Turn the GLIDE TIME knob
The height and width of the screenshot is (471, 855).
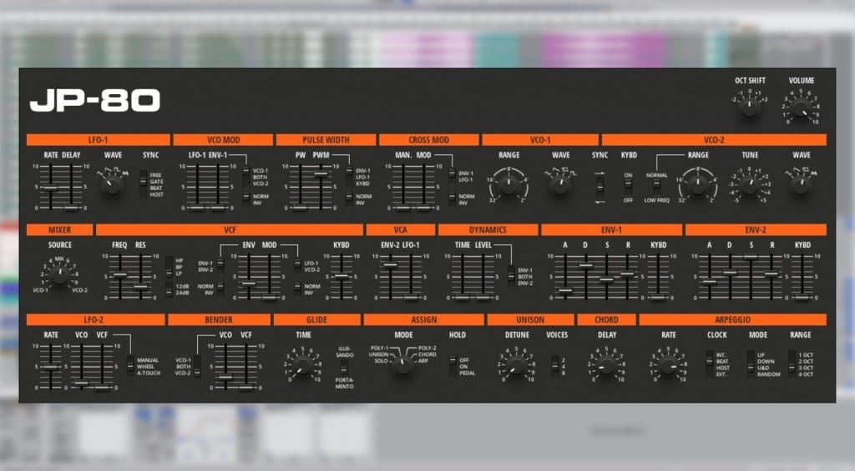pos(302,367)
